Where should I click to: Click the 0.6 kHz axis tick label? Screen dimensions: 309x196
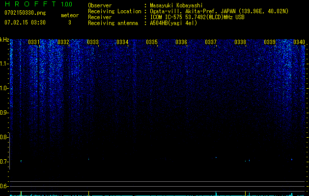[x=4, y=186]
